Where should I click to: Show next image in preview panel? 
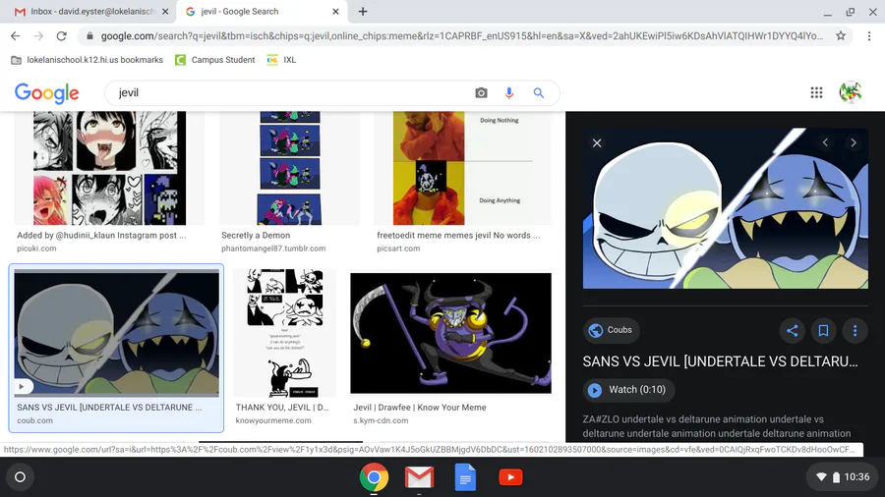(854, 142)
